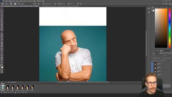Play the frame animation in Timeline
172x97 pixels.
click(16, 92)
